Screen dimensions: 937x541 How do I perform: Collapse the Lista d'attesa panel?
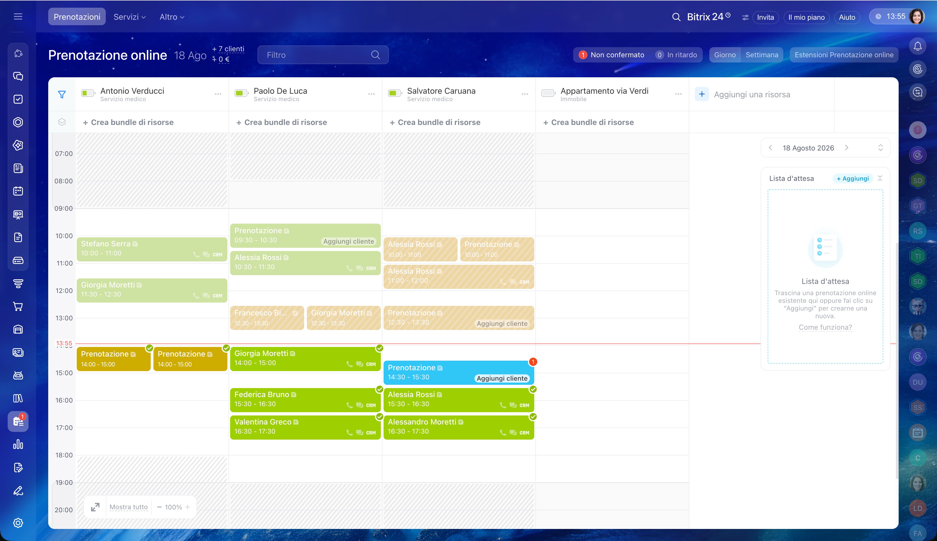coord(879,178)
